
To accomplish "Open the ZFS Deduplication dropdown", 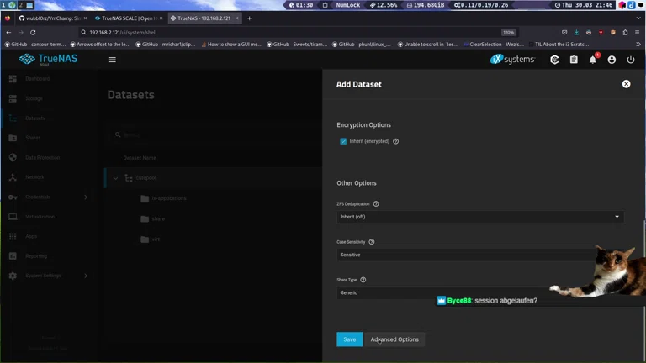I will coord(479,217).
